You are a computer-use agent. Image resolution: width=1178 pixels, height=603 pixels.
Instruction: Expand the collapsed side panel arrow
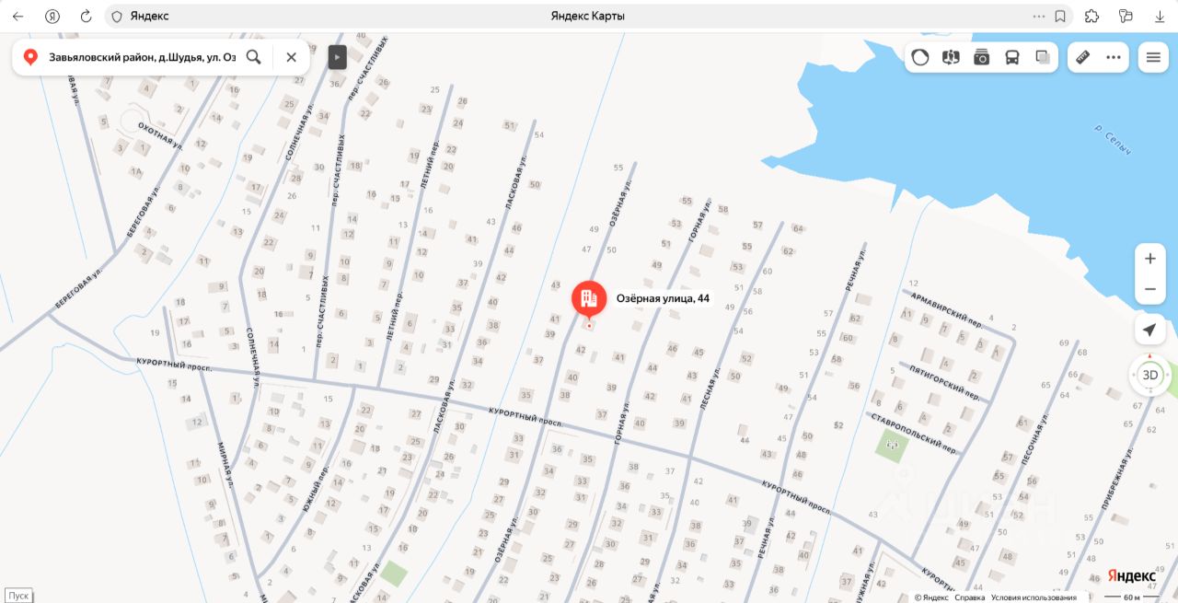(x=338, y=57)
